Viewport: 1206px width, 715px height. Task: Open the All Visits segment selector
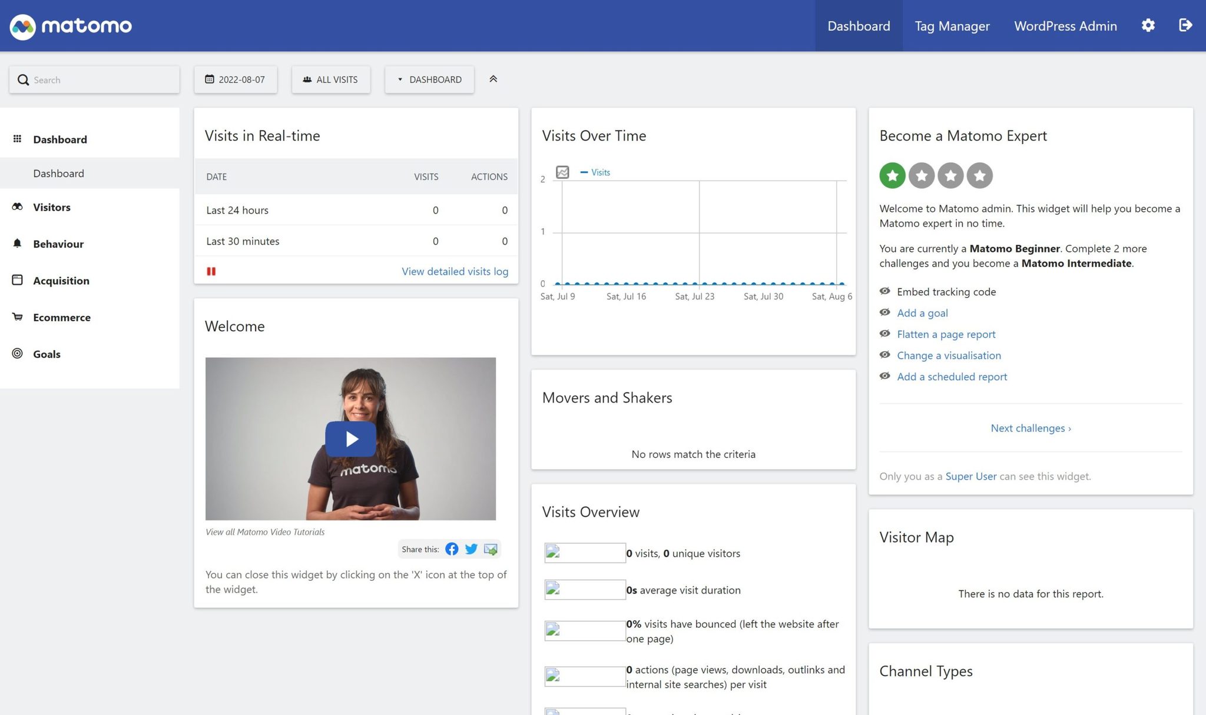[331, 79]
